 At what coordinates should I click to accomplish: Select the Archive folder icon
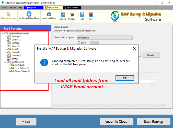(x=10, y=36)
